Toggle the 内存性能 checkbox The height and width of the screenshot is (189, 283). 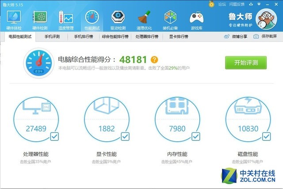pyautogui.click(x=196, y=136)
